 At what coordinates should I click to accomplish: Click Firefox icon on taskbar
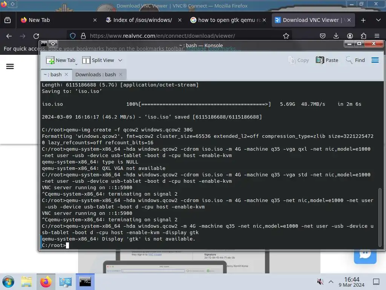pyautogui.click(x=46, y=282)
